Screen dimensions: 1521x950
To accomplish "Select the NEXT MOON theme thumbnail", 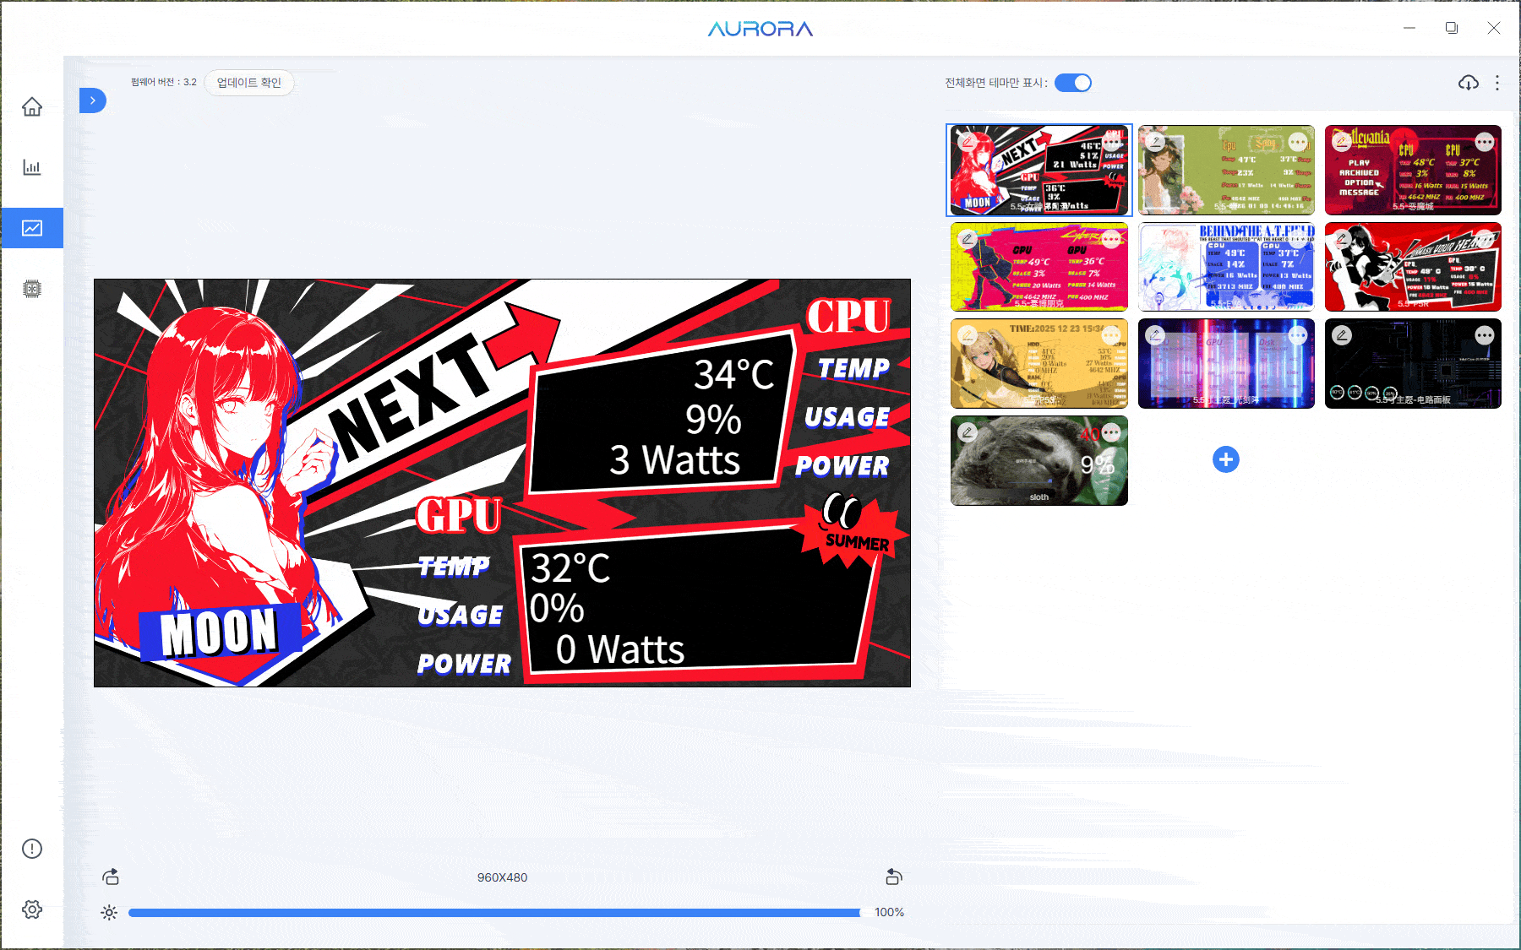I will [1039, 171].
